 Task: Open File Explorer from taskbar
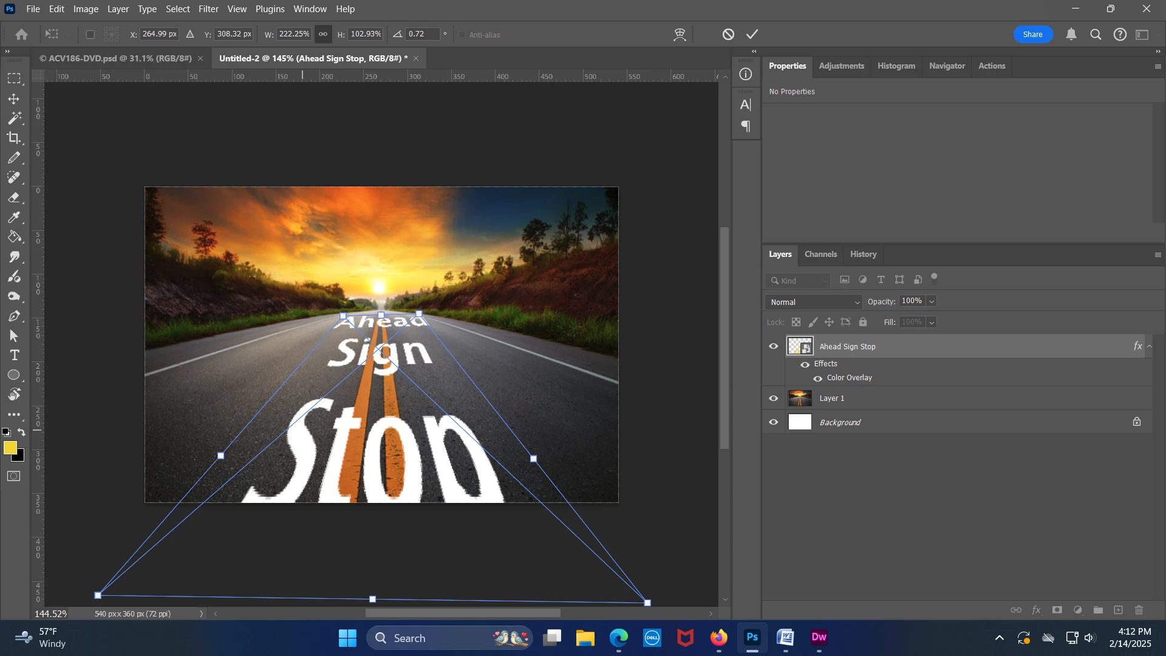click(585, 638)
